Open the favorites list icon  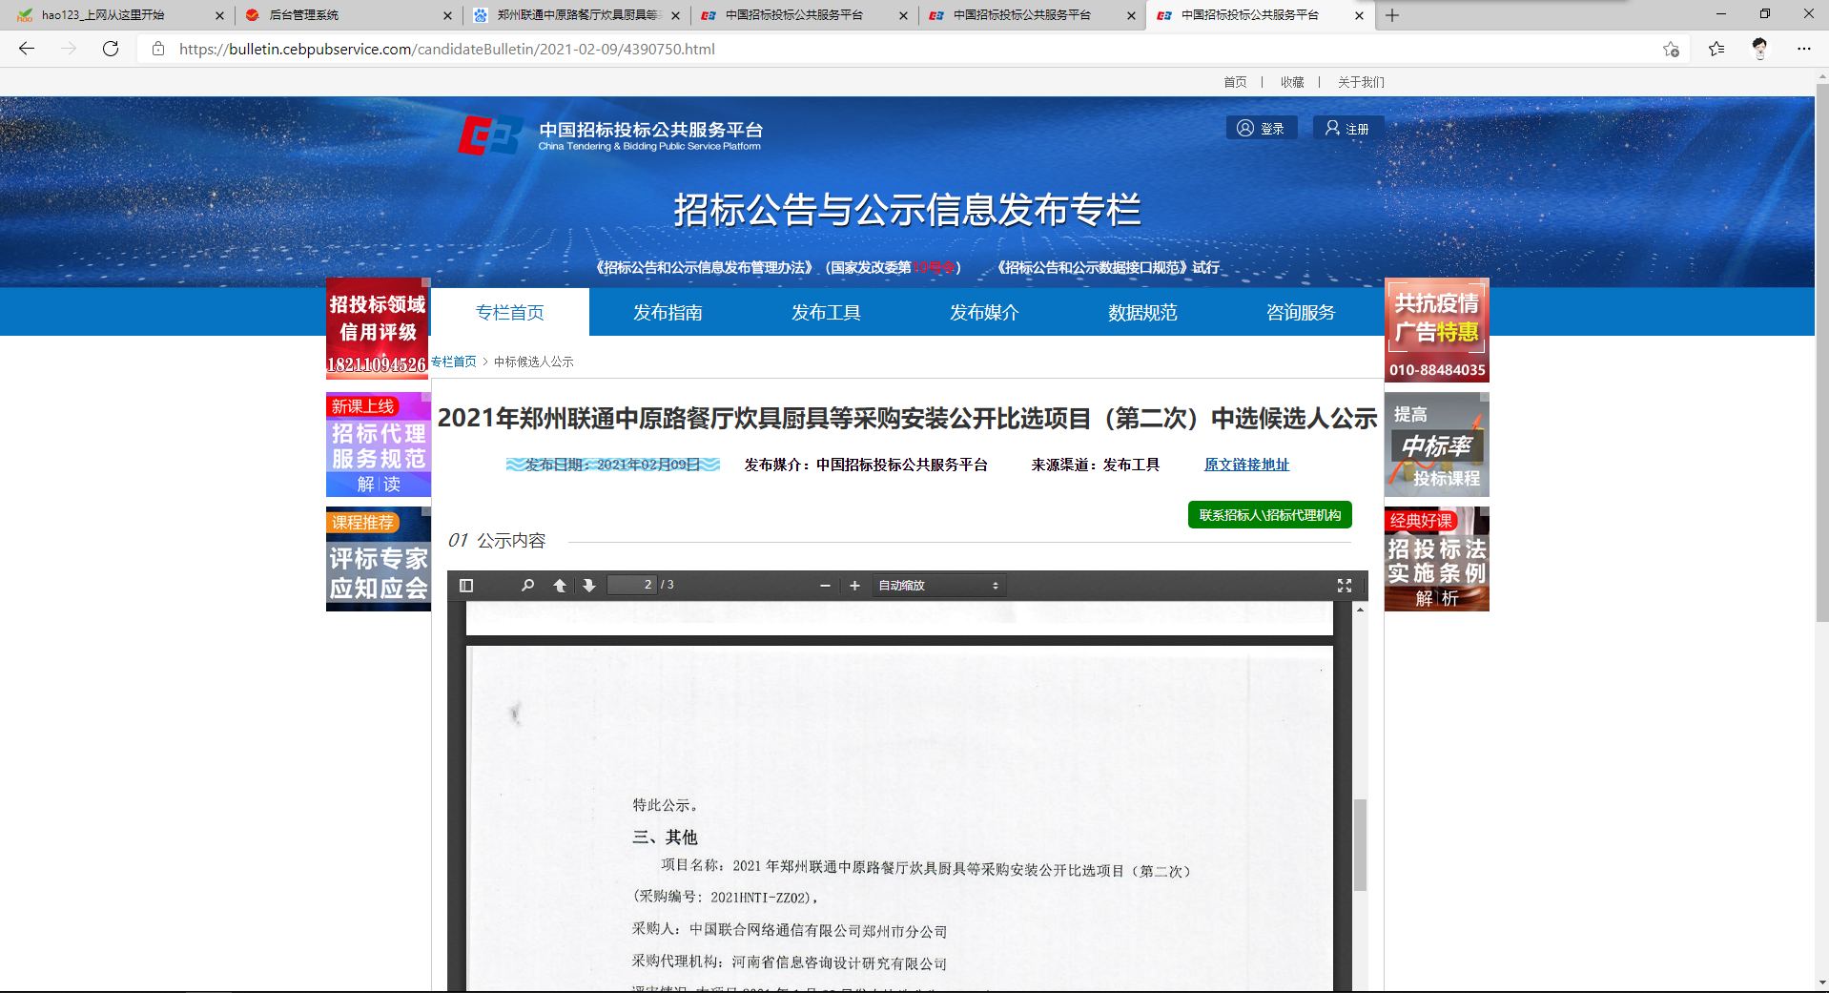pyautogui.click(x=1716, y=49)
